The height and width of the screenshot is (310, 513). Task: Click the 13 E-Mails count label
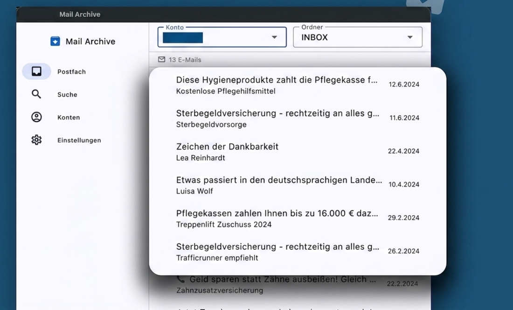pyautogui.click(x=185, y=60)
